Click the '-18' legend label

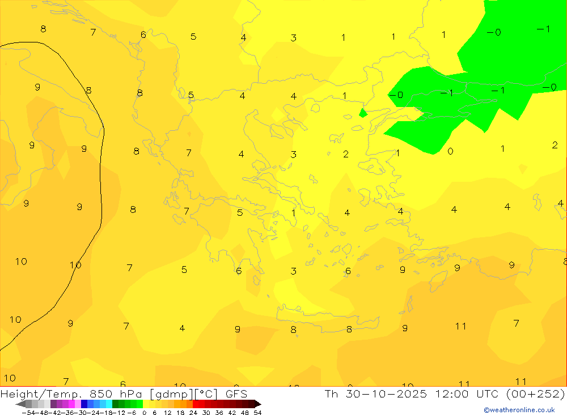click(x=106, y=413)
